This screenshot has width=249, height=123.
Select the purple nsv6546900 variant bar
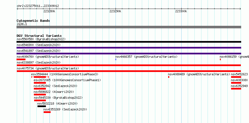tap(129, 48)
